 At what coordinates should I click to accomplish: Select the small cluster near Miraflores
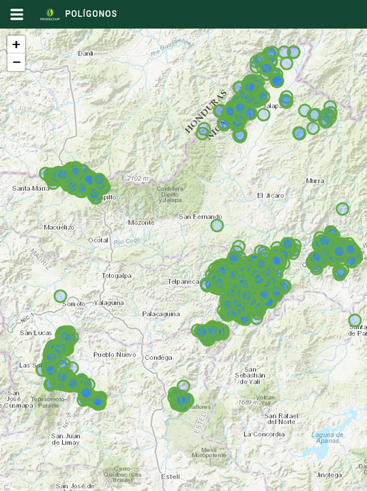click(x=181, y=397)
